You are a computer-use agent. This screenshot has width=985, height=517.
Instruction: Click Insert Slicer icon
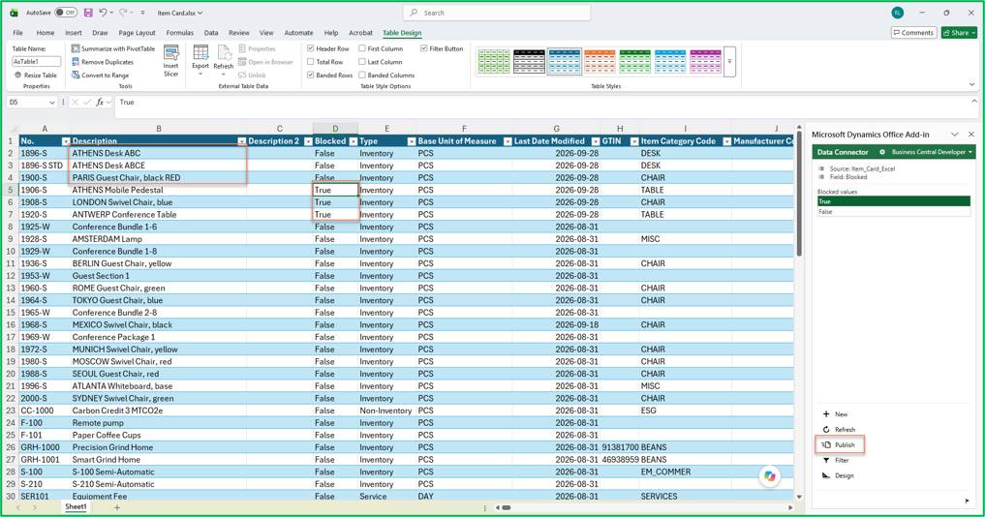[x=170, y=61]
